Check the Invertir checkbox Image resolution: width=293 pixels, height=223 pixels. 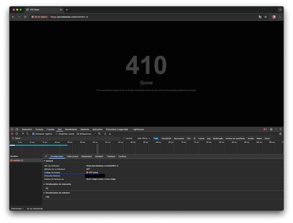click(x=124, y=139)
